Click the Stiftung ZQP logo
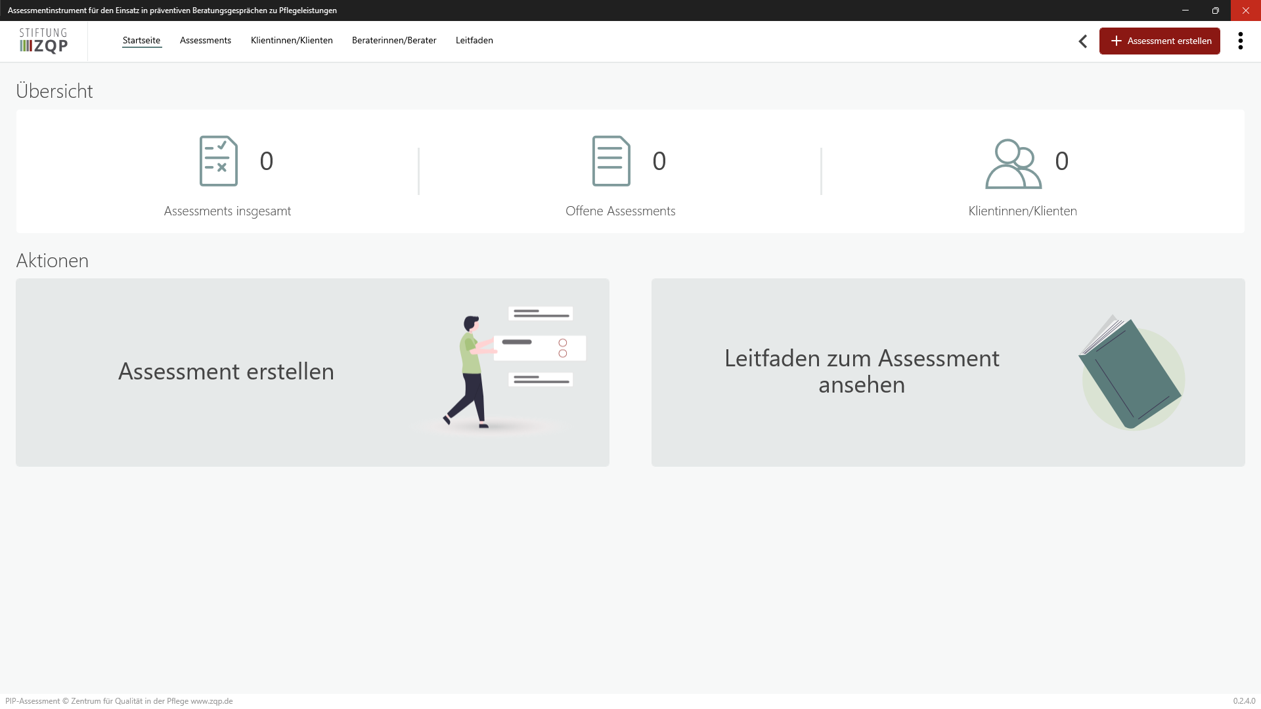The width and height of the screenshot is (1261, 709). [x=43, y=41]
